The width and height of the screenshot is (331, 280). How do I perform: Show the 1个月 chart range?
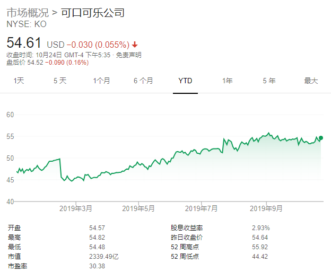point(101,81)
